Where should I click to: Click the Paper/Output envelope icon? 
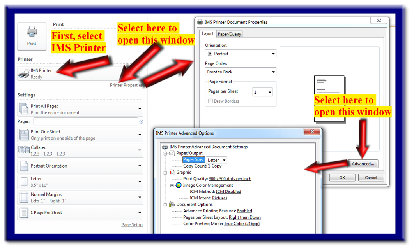(x=172, y=153)
